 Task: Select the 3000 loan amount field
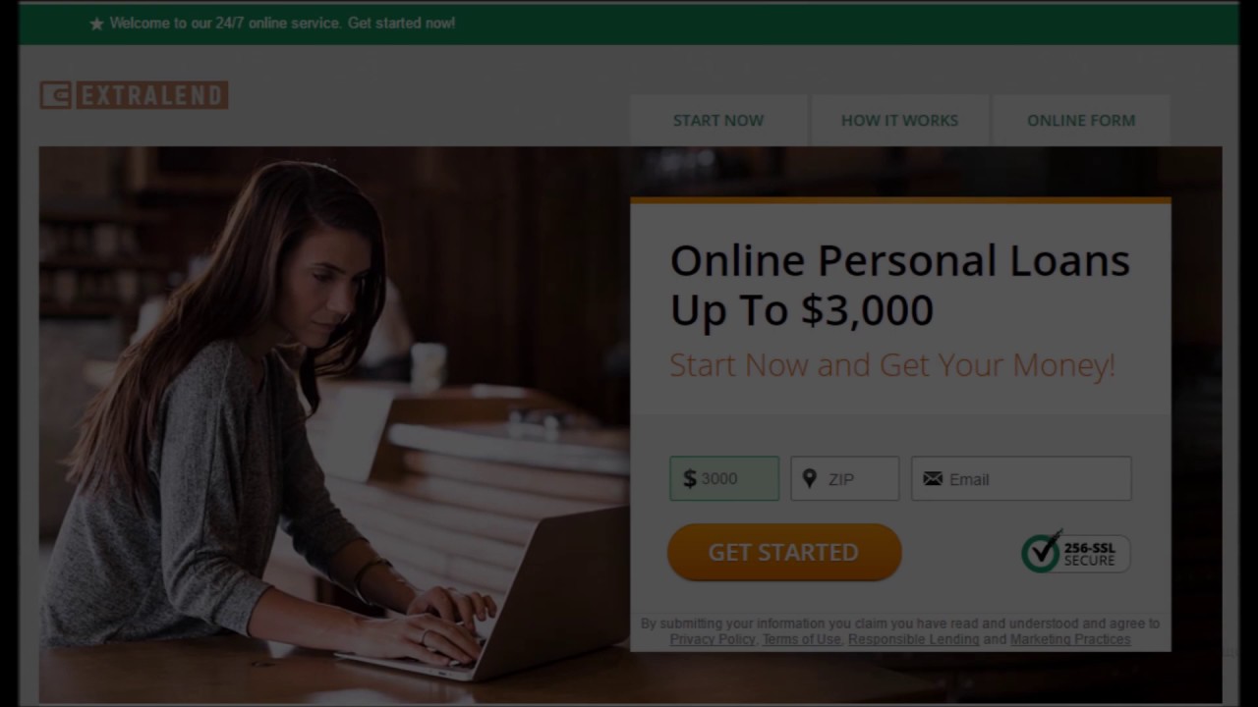pyautogui.click(x=724, y=479)
